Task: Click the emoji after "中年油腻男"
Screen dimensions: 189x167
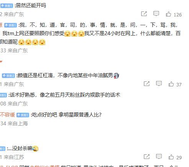Action: click(x=116, y=76)
